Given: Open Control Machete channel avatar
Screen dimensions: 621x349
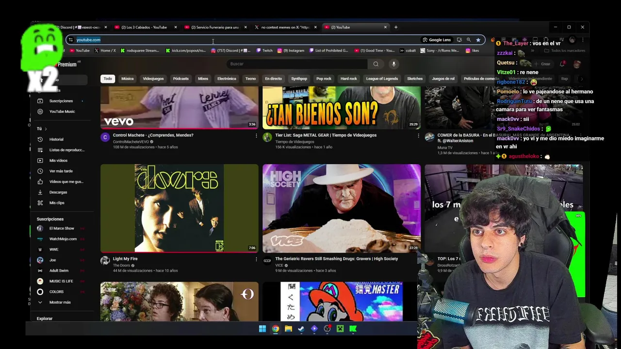Looking at the screenshot, I should [x=105, y=137].
